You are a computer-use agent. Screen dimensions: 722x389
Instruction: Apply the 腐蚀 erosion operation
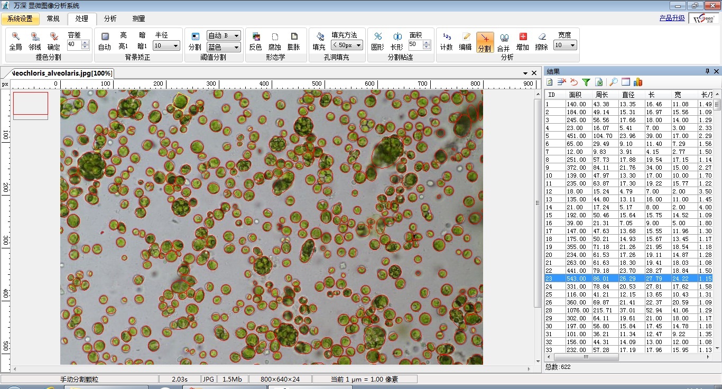coord(275,41)
